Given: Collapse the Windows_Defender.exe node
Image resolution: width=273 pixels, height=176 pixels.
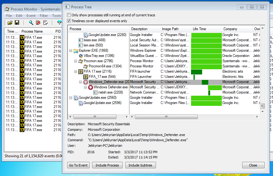Looking at the screenshot, I should click(x=80, y=82).
